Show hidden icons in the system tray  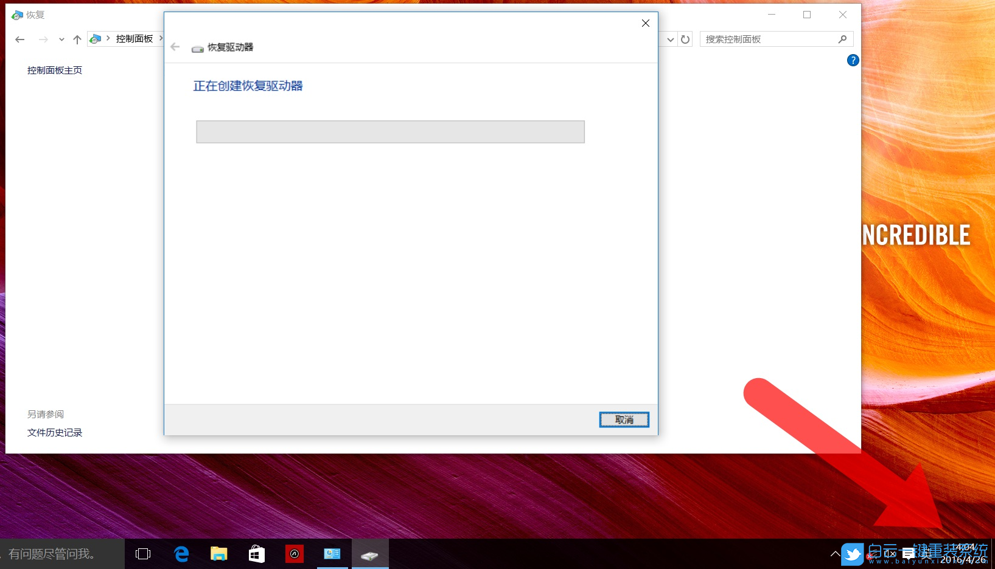(834, 554)
